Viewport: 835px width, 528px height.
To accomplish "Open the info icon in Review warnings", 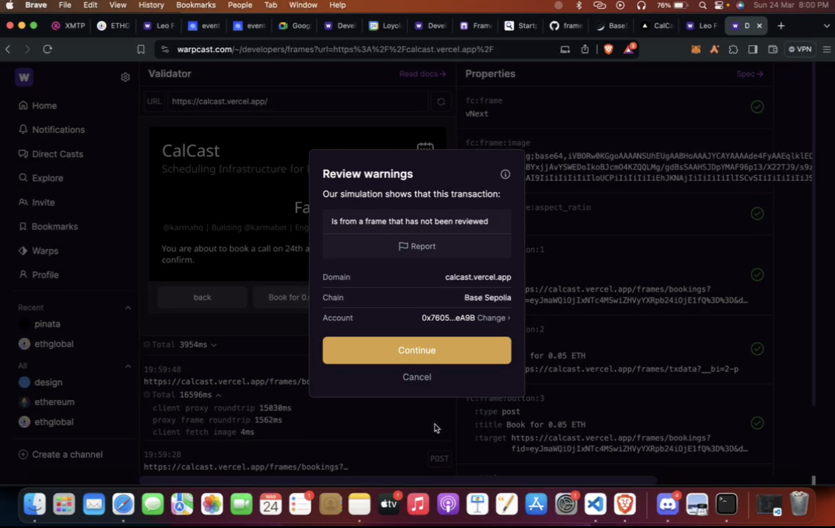I will (505, 174).
